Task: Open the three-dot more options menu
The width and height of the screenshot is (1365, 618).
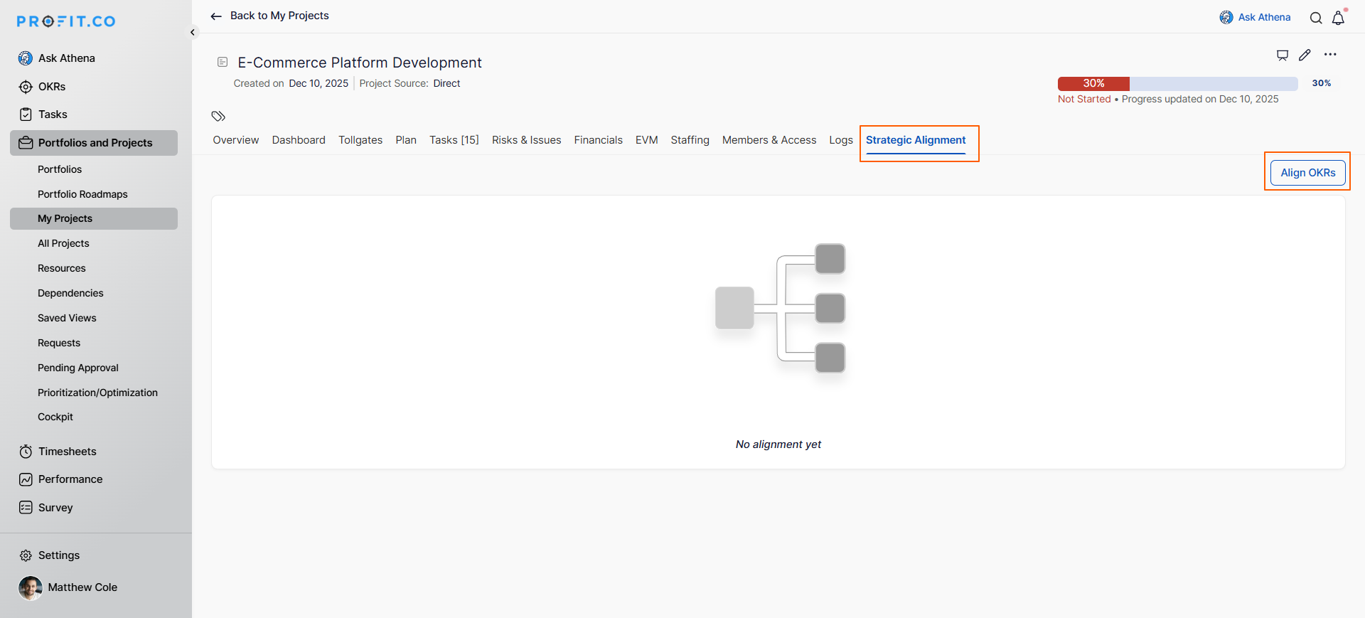Action: point(1330,55)
